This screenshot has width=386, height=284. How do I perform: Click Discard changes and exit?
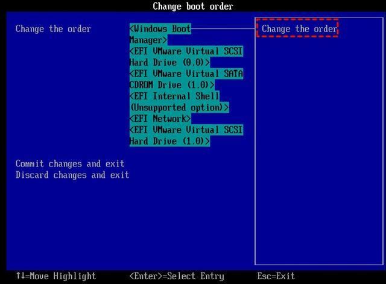72,175
